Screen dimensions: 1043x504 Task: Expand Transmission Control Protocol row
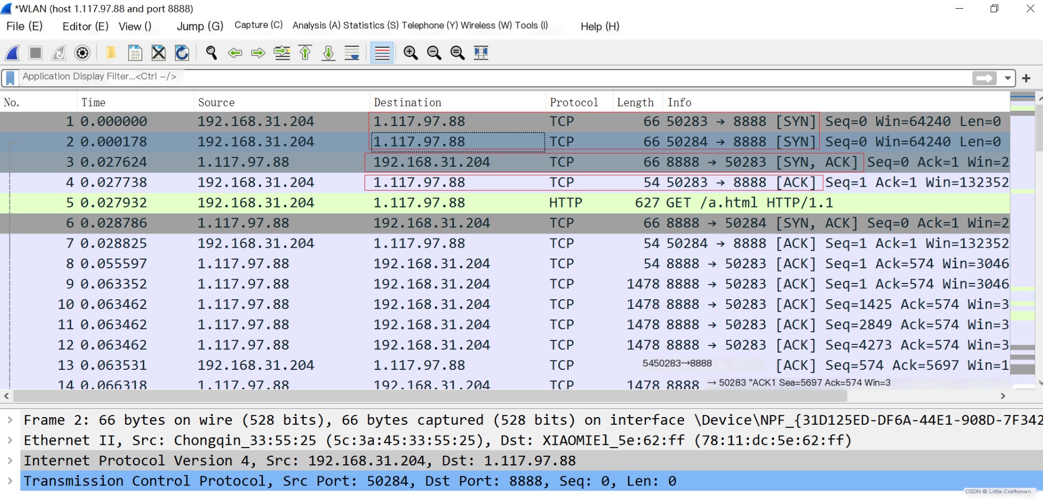coord(10,481)
